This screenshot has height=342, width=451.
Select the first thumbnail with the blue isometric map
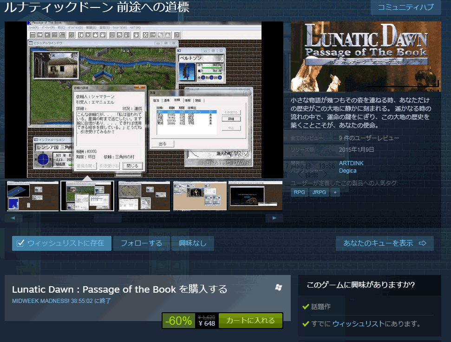[x=33, y=196]
